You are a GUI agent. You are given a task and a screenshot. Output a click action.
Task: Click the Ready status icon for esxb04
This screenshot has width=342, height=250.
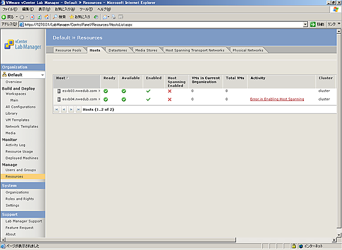[106, 99]
